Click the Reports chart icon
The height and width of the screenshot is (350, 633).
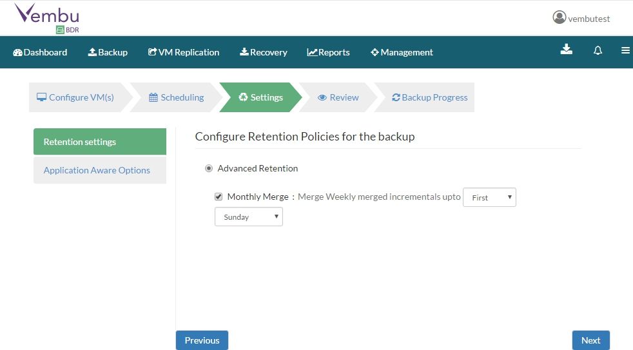(x=312, y=52)
